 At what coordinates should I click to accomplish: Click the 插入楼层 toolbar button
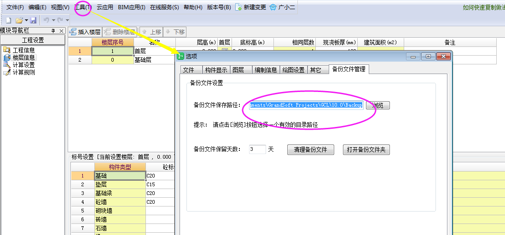[85, 32]
